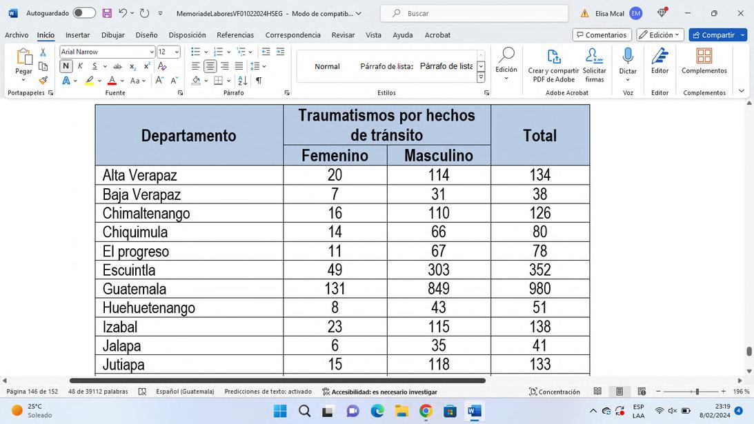The height and width of the screenshot is (424, 754).
Task: Switch to the Referencias tab
Action: click(235, 34)
